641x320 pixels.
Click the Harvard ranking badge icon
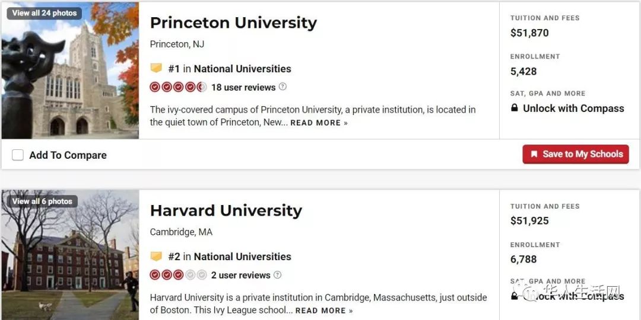156,257
